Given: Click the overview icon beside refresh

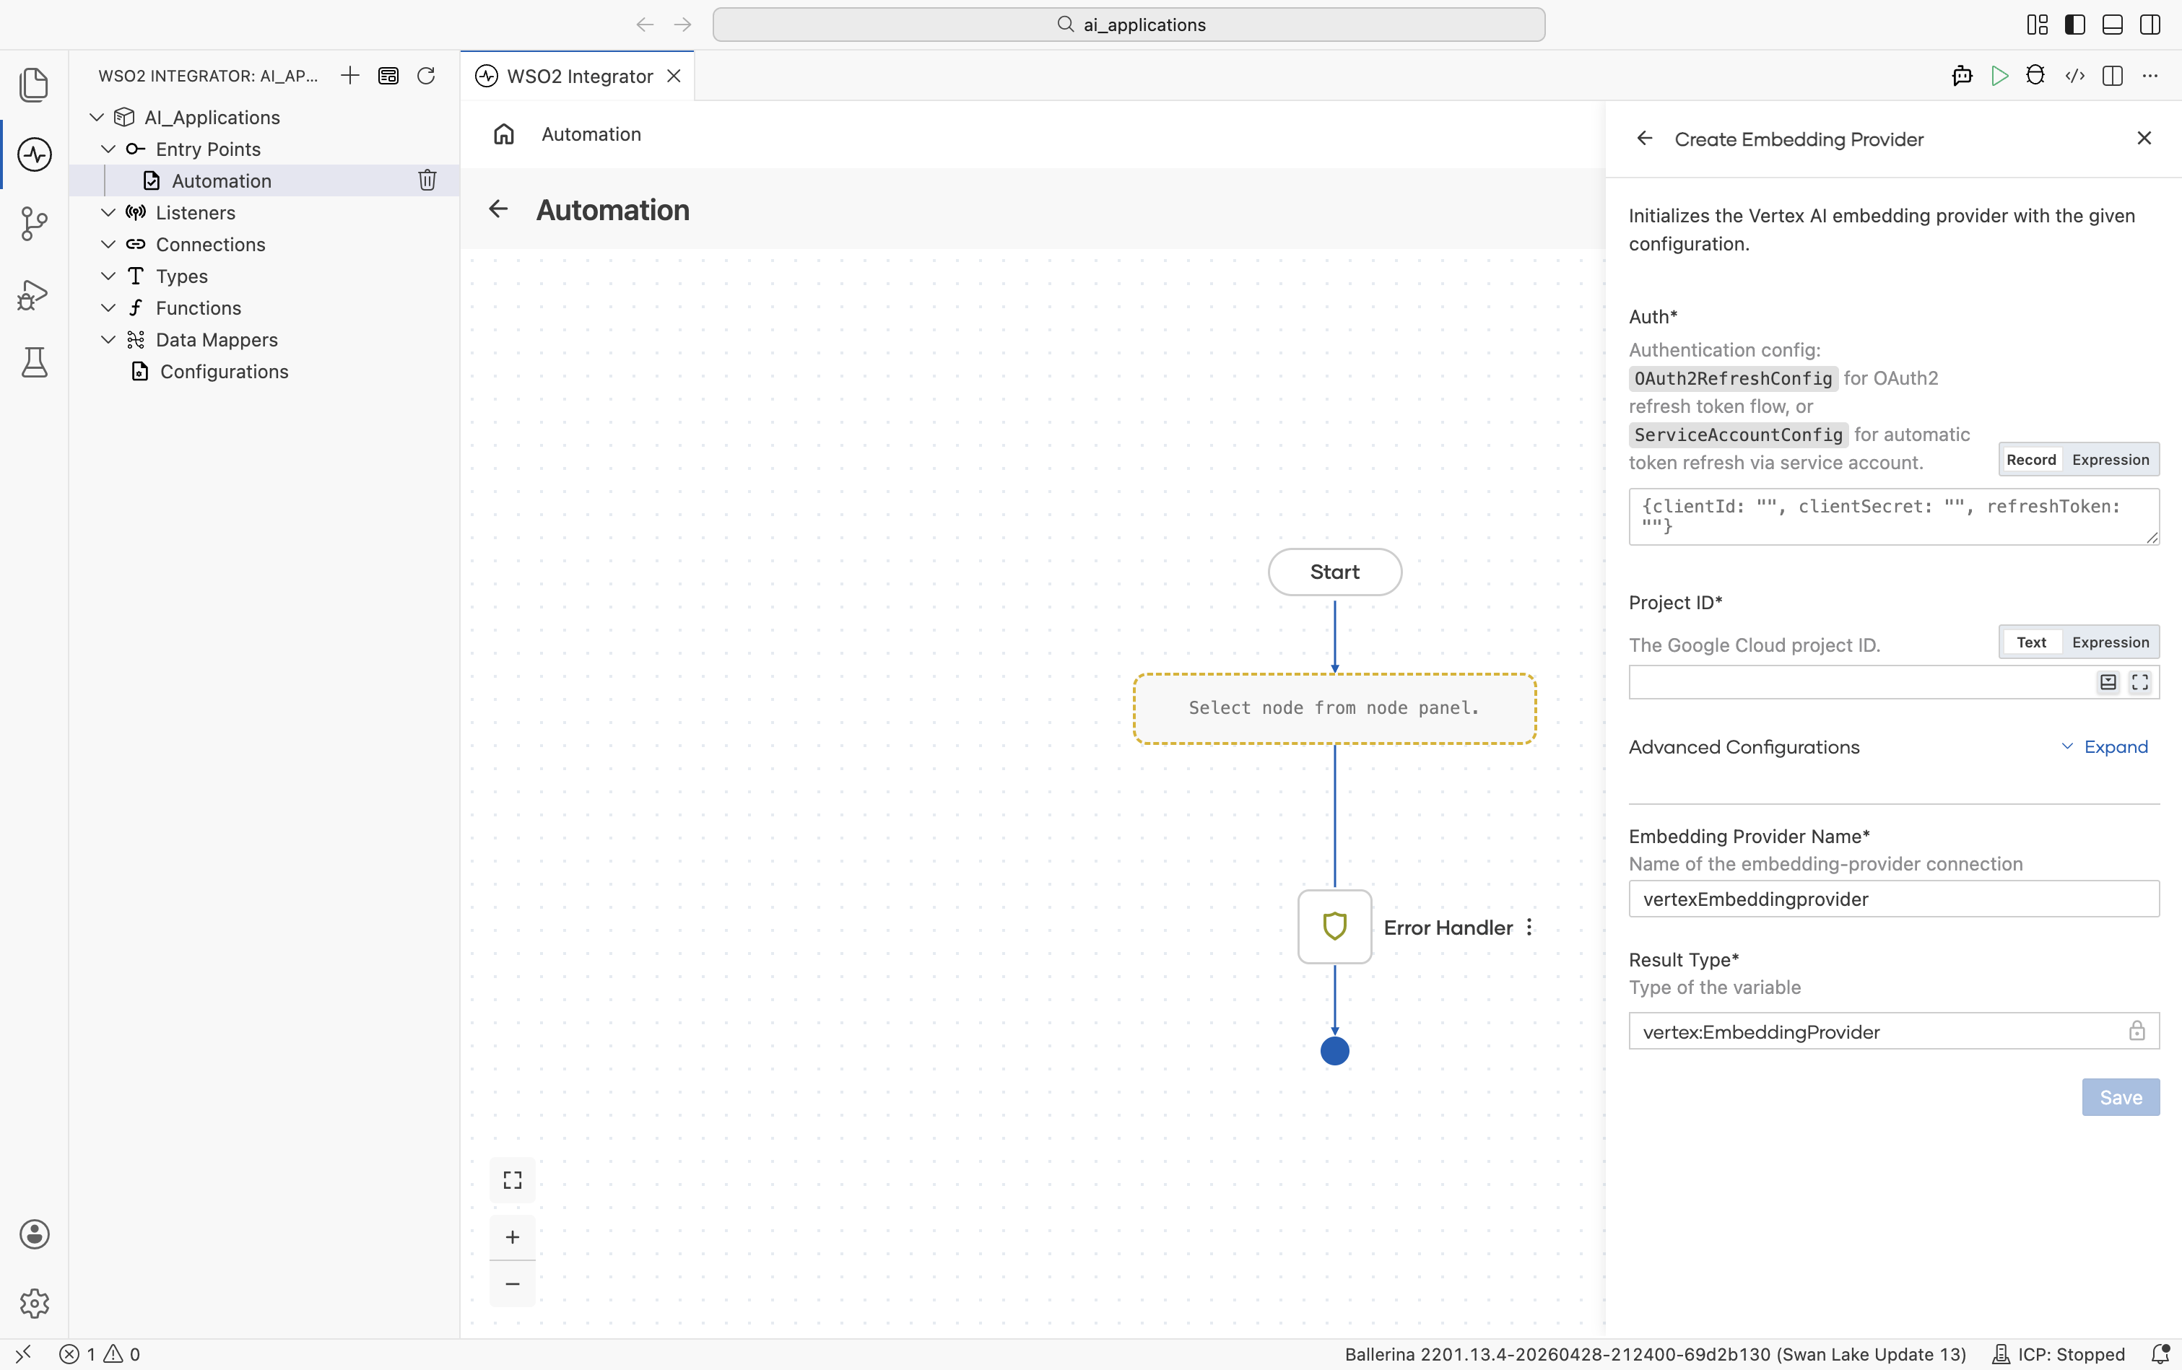Looking at the screenshot, I should [388, 75].
